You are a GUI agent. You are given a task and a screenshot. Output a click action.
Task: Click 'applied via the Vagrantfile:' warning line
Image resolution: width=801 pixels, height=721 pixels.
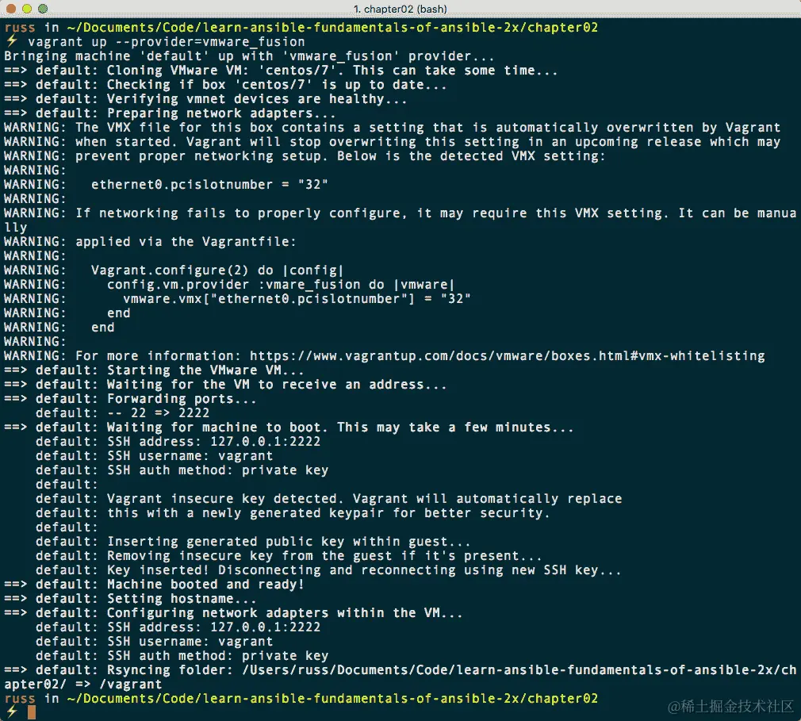(150, 242)
